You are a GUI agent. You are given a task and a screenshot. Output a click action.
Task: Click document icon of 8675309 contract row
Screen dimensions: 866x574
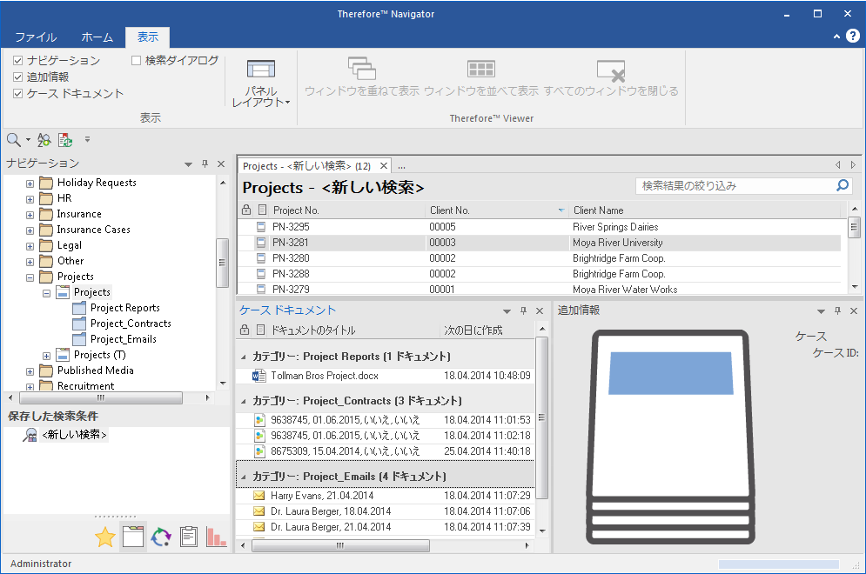click(258, 451)
